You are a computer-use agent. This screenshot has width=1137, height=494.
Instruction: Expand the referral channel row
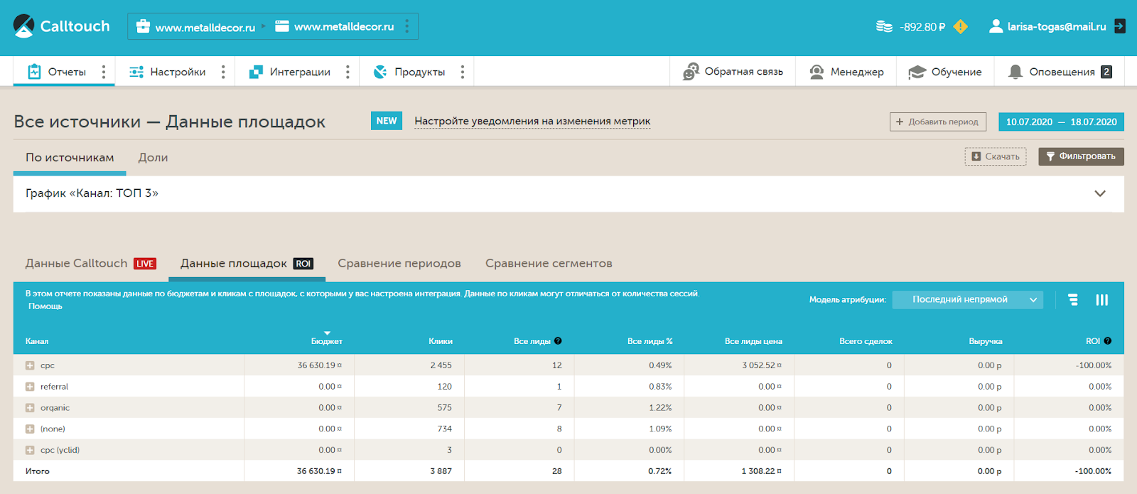[30, 387]
